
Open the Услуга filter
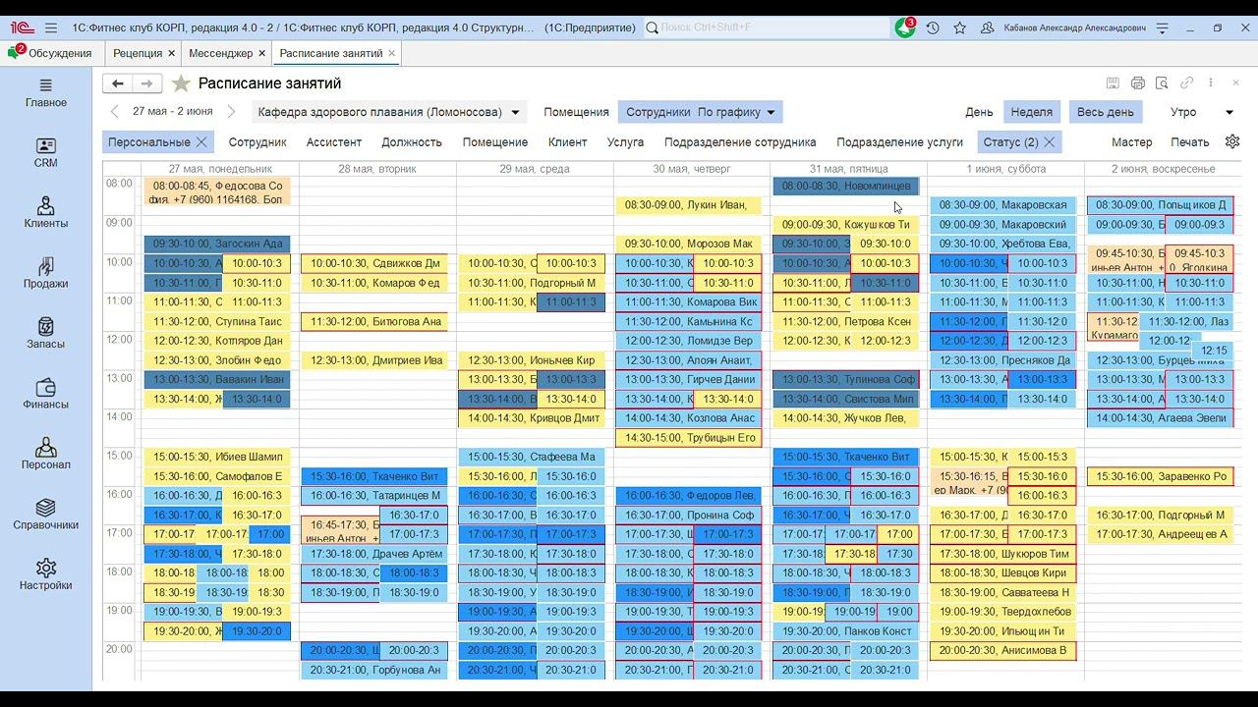625,142
